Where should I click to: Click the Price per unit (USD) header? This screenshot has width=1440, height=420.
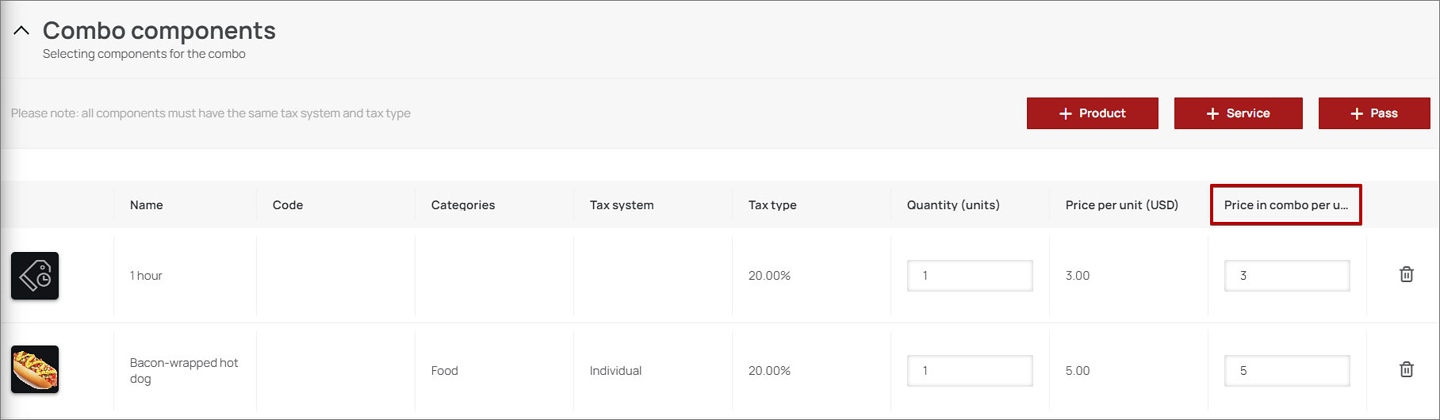[x=1121, y=205]
